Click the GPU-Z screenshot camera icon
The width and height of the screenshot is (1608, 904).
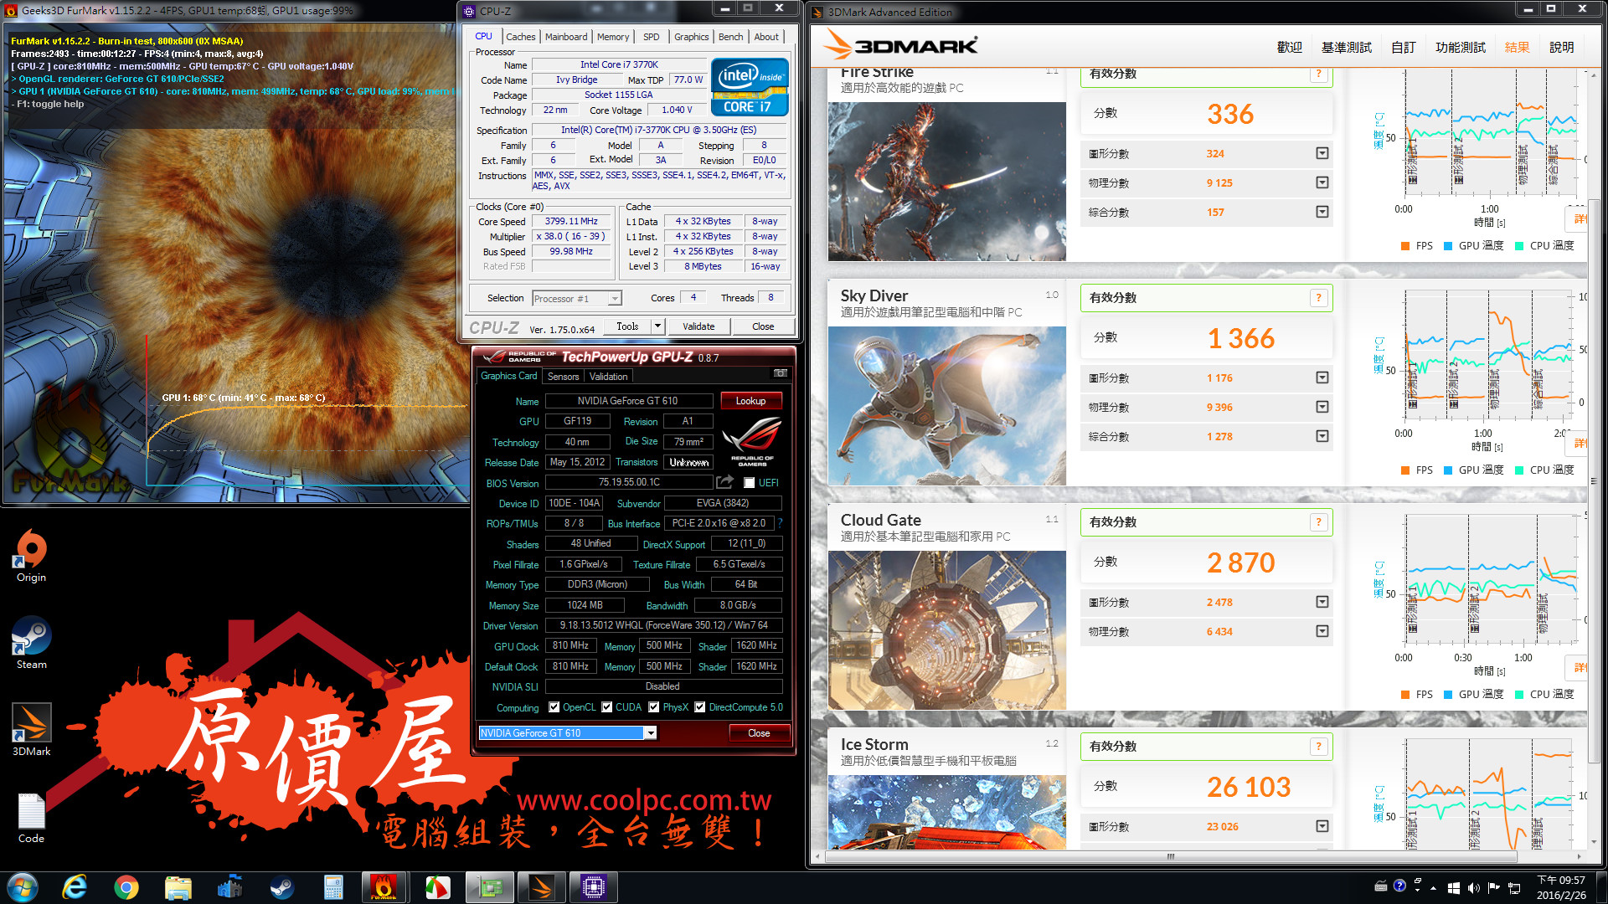click(780, 373)
